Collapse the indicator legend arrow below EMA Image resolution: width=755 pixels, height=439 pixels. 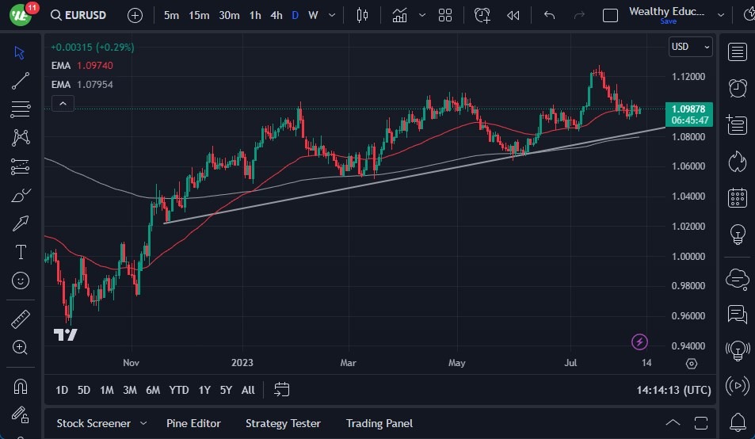[63, 103]
